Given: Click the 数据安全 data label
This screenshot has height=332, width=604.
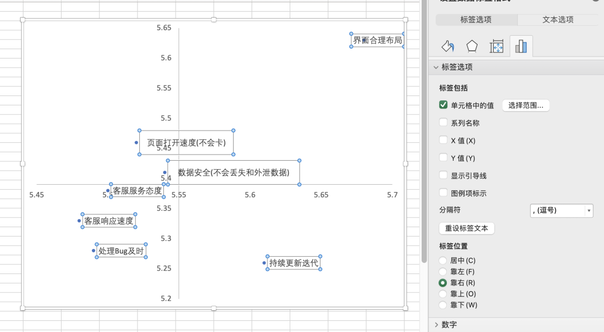Looking at the screenshot, I should 233,172.
